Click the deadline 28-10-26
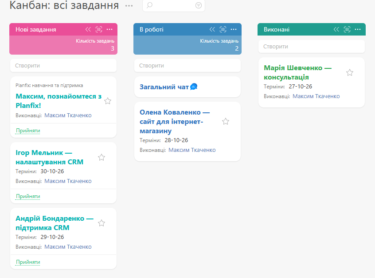Image resolution: width=375 pixels, height=278 pixels. tap(176, 140)
